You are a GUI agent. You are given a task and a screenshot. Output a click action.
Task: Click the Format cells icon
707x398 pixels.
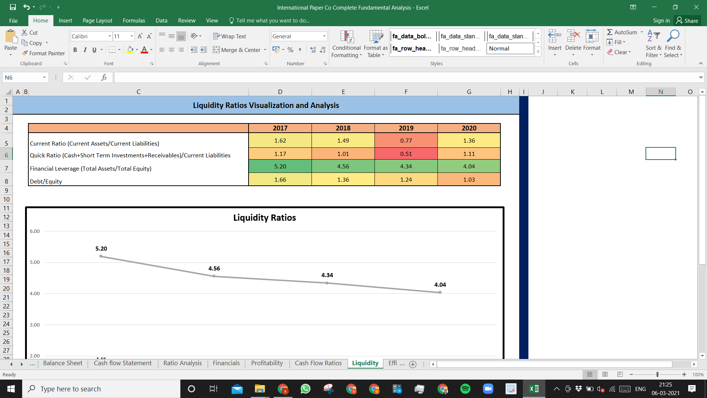point(592,36)
